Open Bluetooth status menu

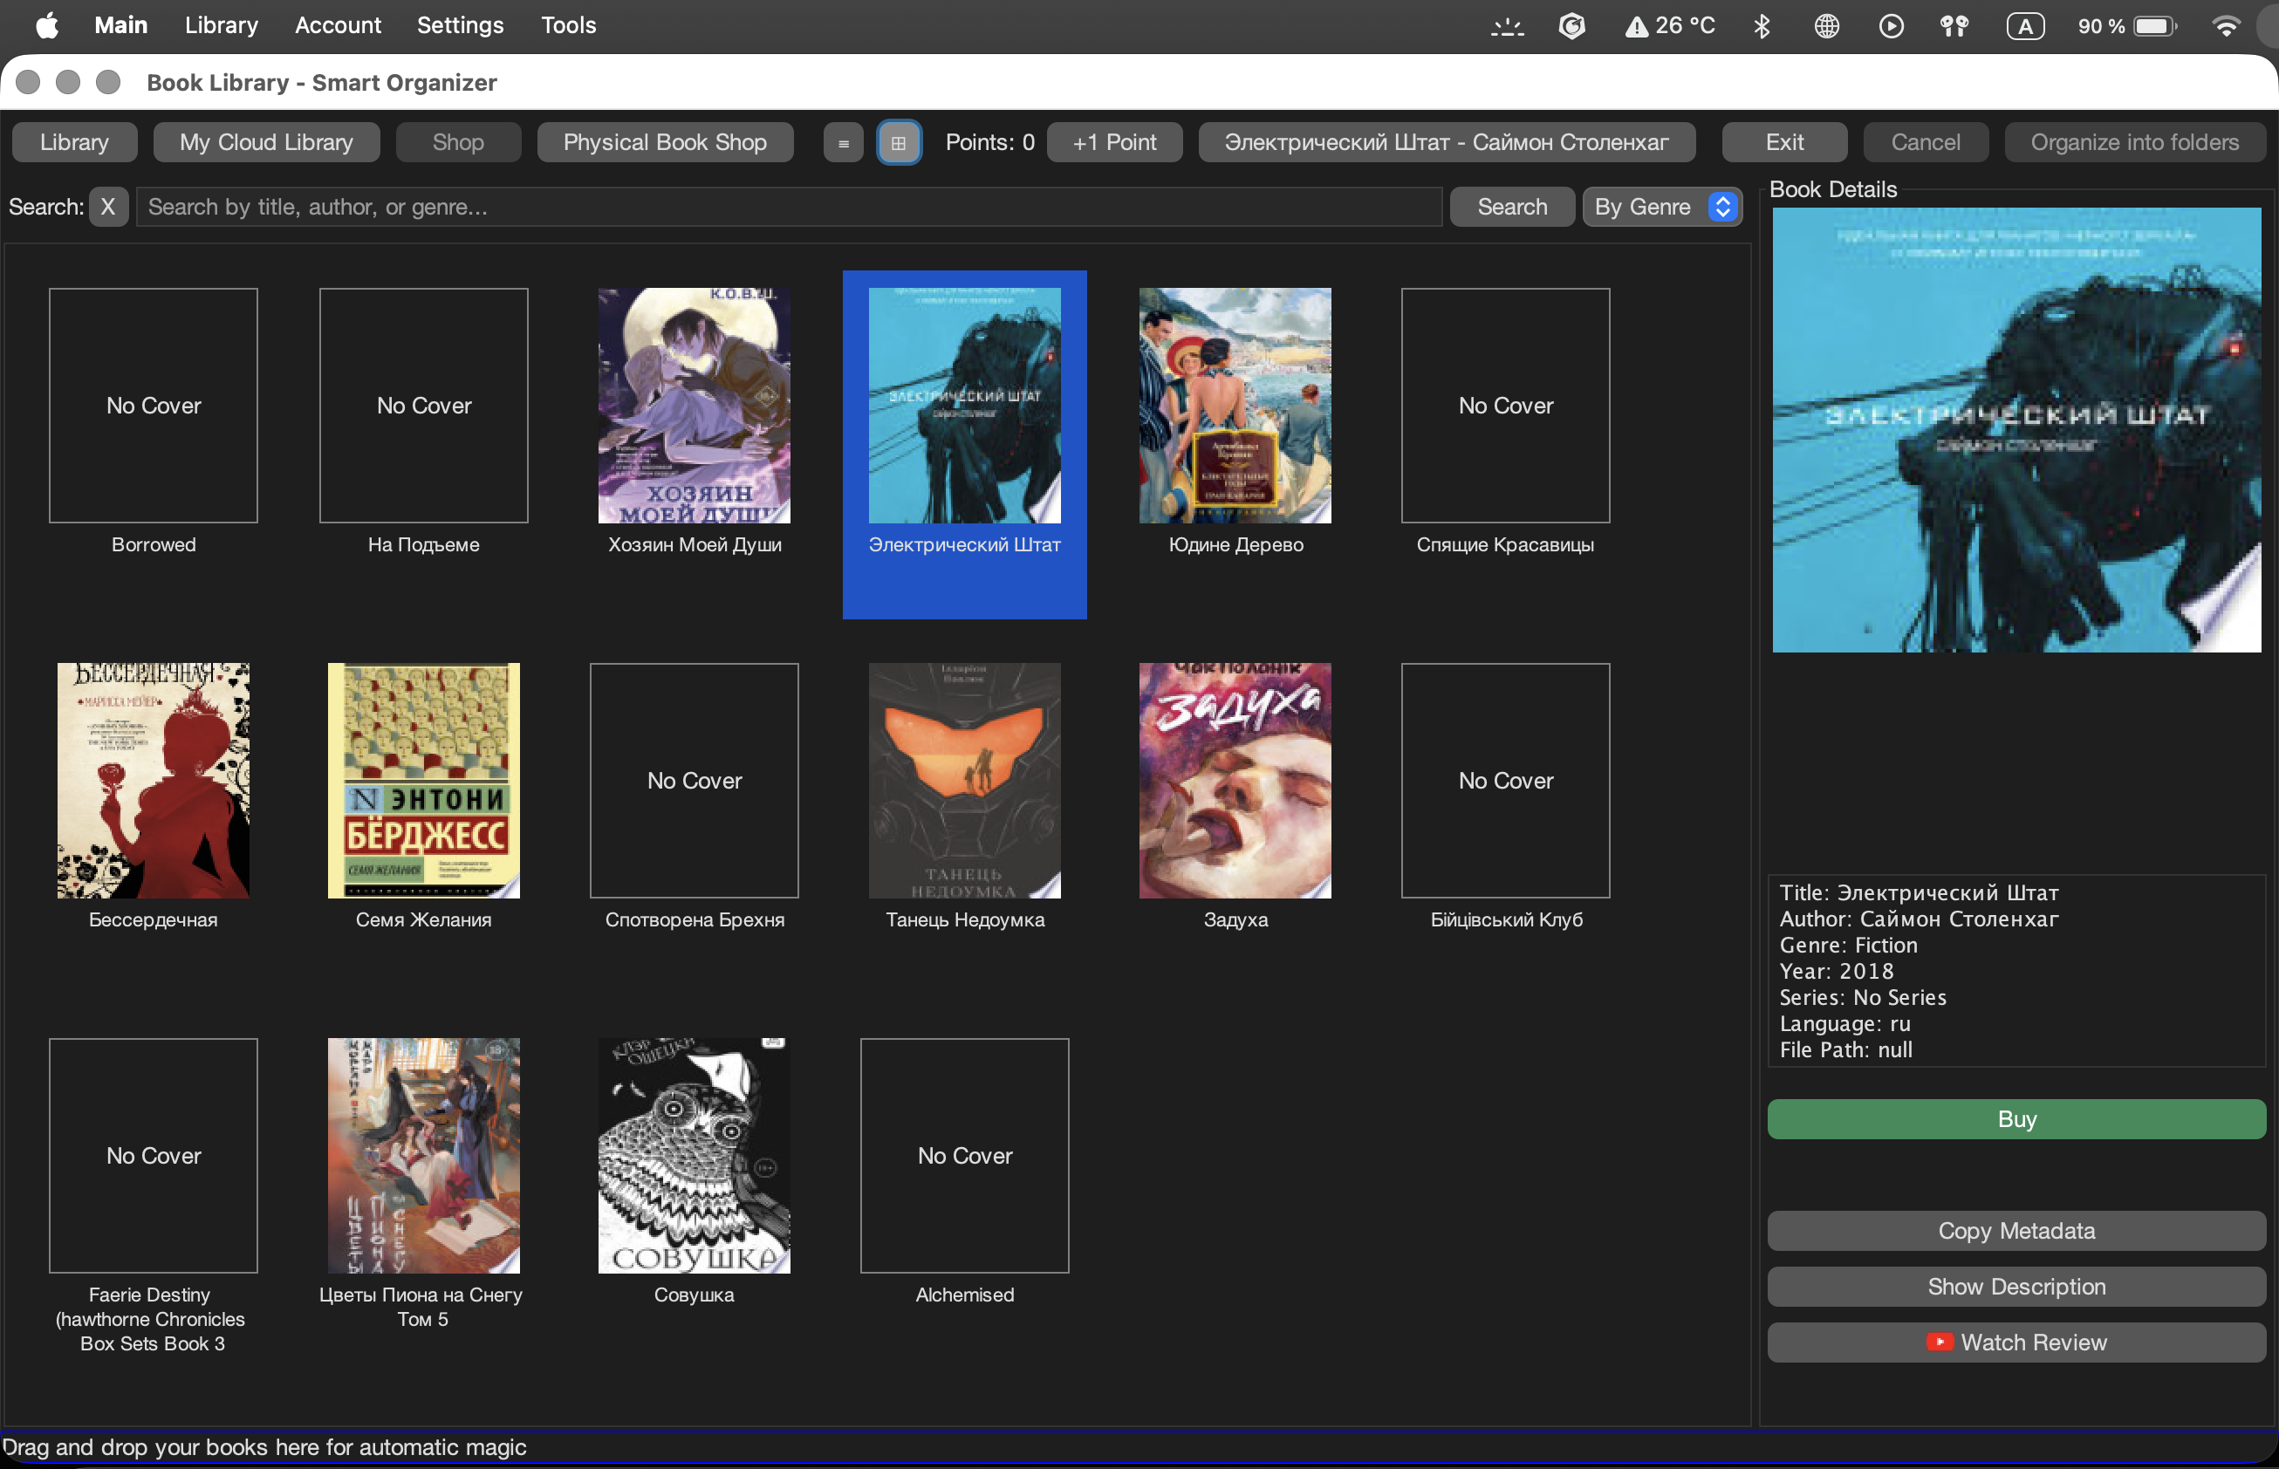pos(1762,26)
